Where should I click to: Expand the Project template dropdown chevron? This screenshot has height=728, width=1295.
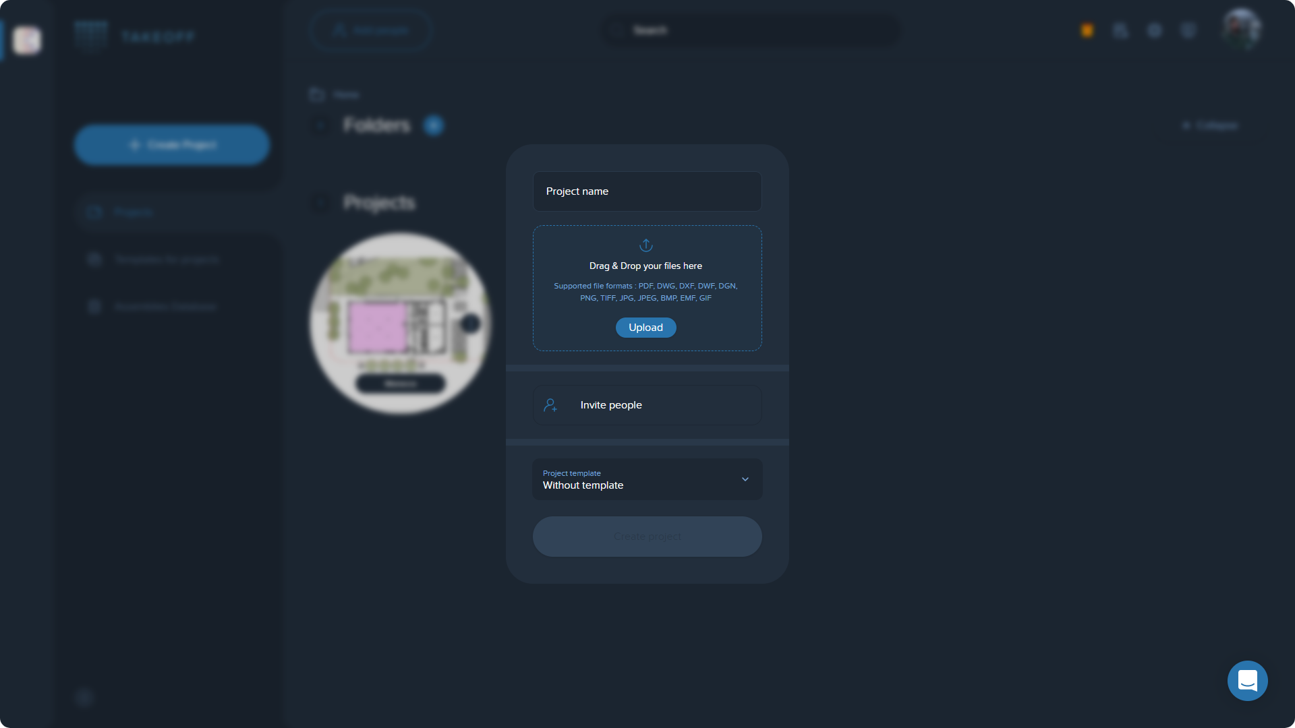[745, 479]
